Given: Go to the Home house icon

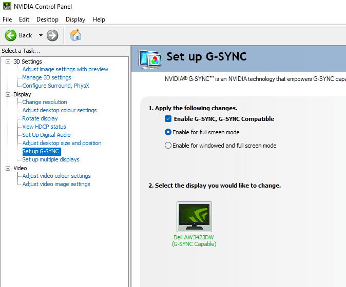Looking at the screenshot, I should [x=75, y=35].
